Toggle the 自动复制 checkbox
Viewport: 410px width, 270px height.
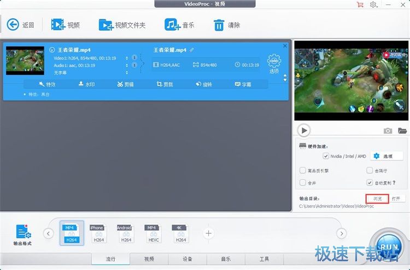369,182
